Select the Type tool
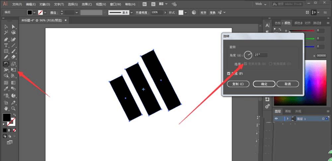Viewport: 332px width, 161px height. pos(6,45)
